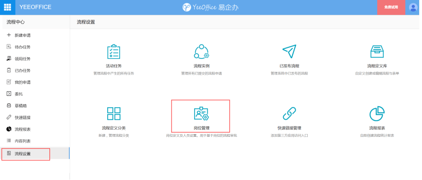The height and width of the screenshot is (180, 422).
Task: Click description 岗位定义及人员设置
Action: pyautogui.click(x=183, y=135)
